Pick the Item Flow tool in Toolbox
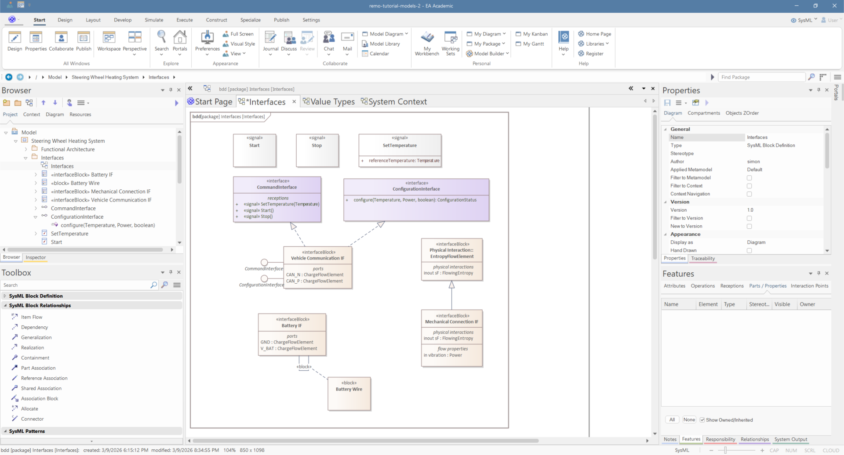Image resolution: width=844 pixels, height=455 pixels. click(x=32, y=317)
